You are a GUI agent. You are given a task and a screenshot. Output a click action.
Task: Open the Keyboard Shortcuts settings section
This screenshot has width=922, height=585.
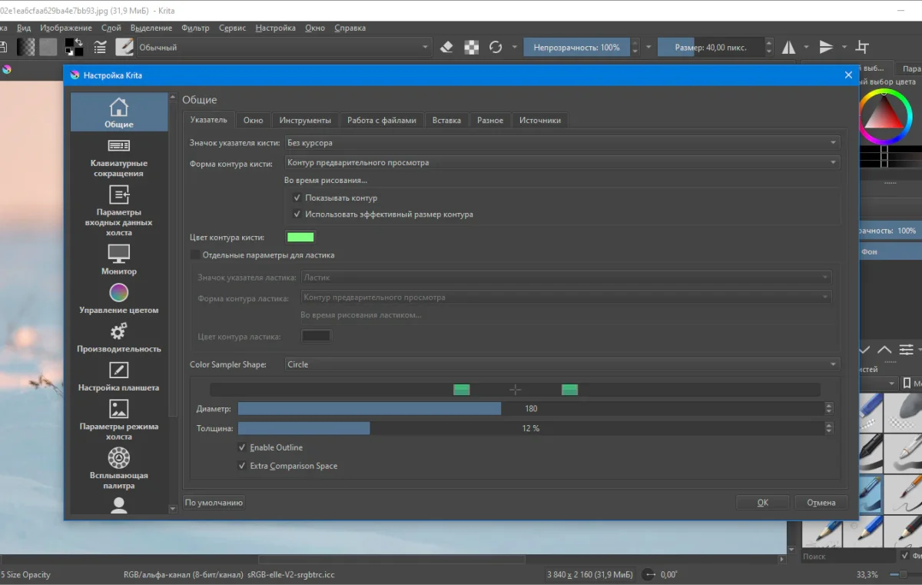118,158
